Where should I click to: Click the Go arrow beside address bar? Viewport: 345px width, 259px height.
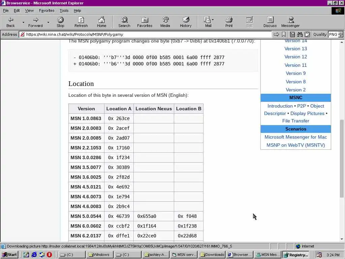(x=276, y=34)
